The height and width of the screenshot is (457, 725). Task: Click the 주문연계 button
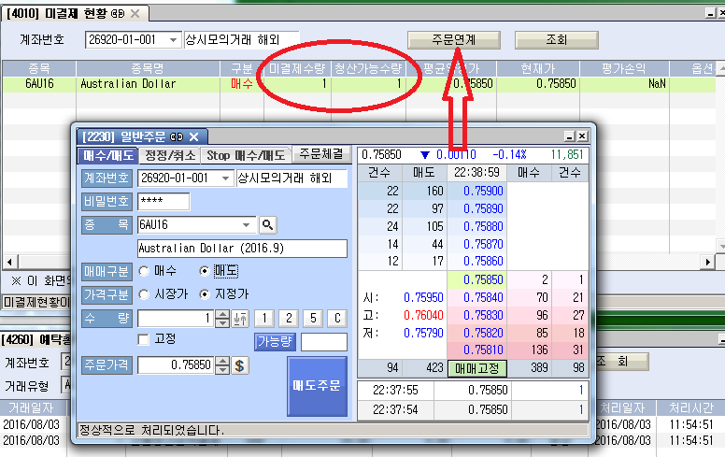tap(453, 40)
